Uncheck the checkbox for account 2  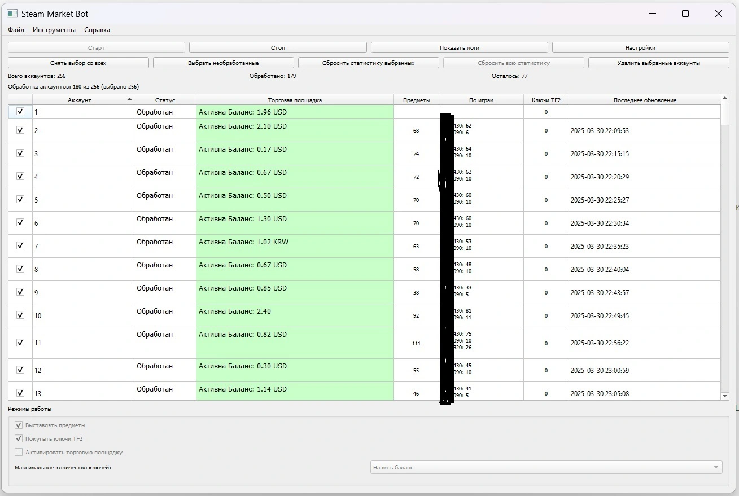(x=20, y=130)
